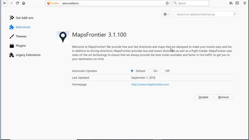The height and width of the screenshot is (140, 249).
Task: Open the Get Add-ons section
Action: point(25,18)
